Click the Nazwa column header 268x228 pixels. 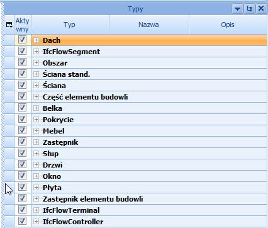pyautogui.click(x=149, y=25)
